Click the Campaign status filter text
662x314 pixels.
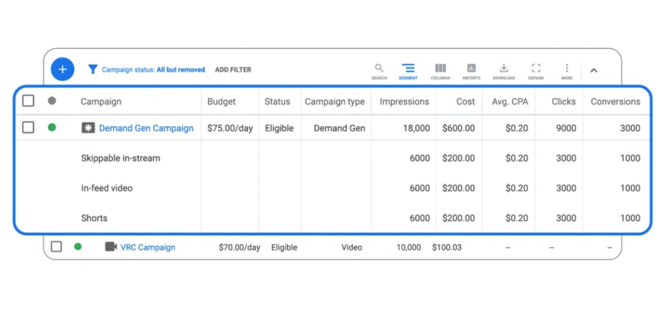tap(153, 70)
